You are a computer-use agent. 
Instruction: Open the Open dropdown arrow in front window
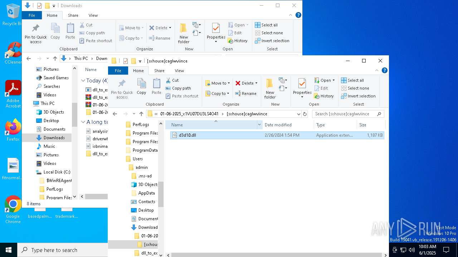coord(333,80)
